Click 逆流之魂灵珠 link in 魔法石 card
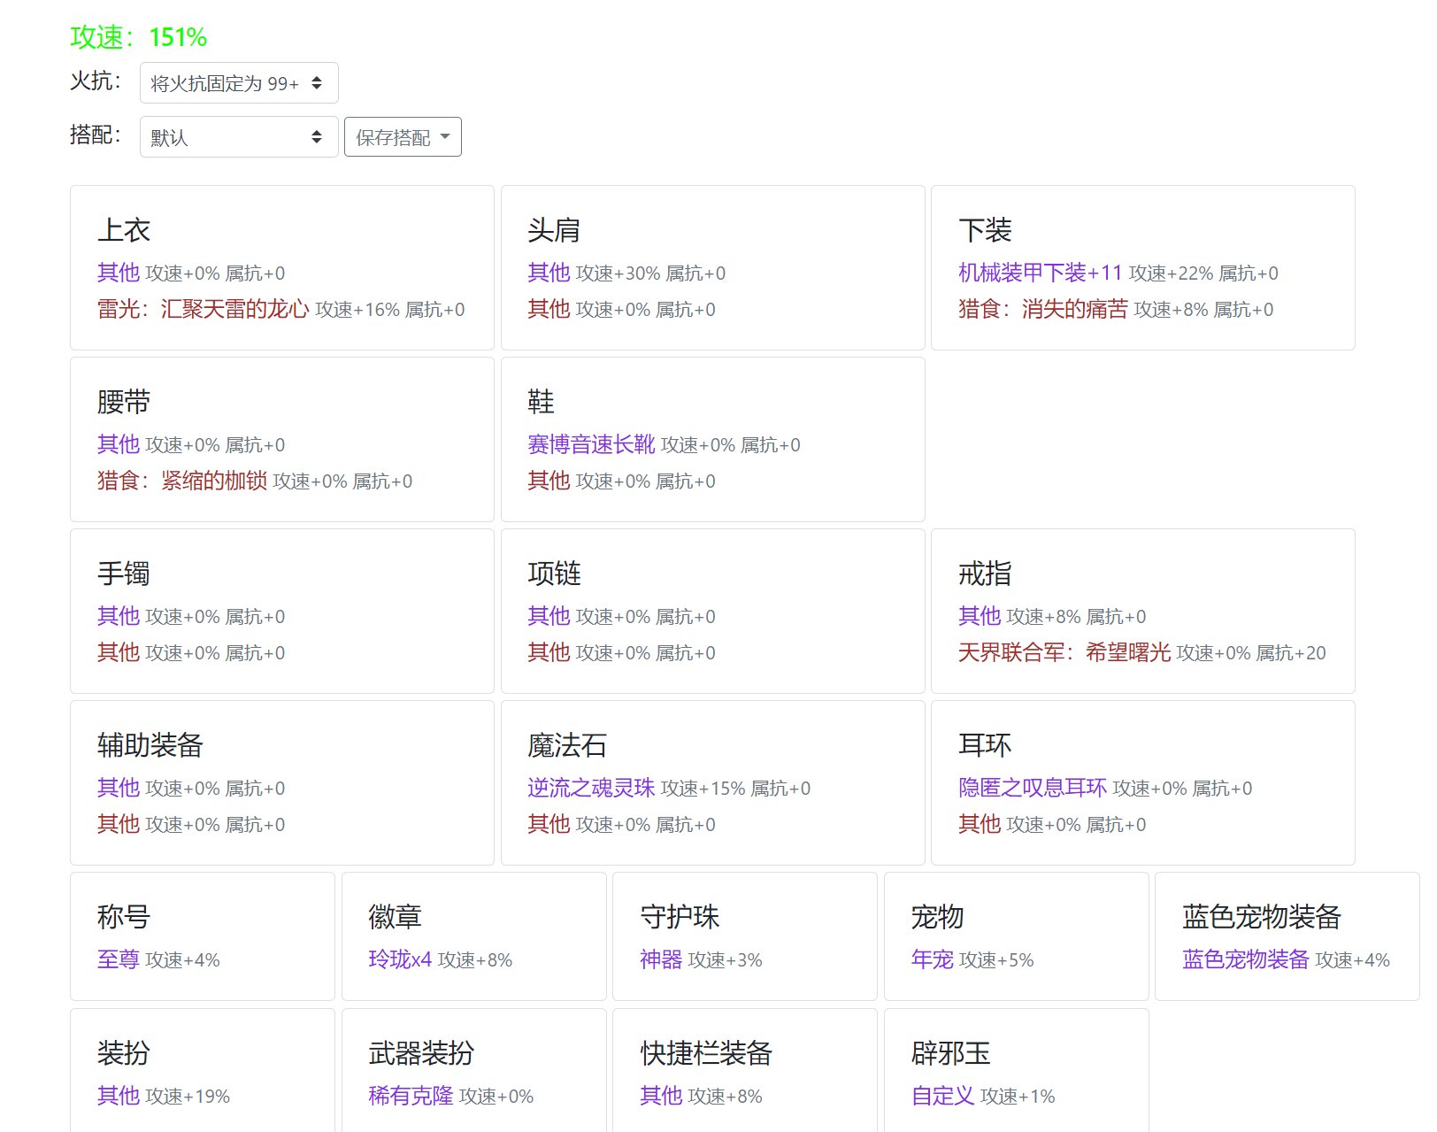Image resolution: width=1437 pixels, height=1132 pixels. click(591, 788)
